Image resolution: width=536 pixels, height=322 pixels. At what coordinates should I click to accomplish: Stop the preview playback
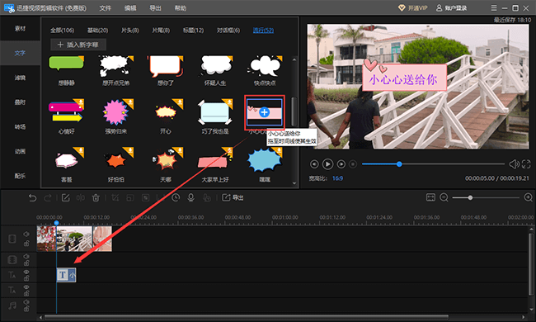pos(353,164)
